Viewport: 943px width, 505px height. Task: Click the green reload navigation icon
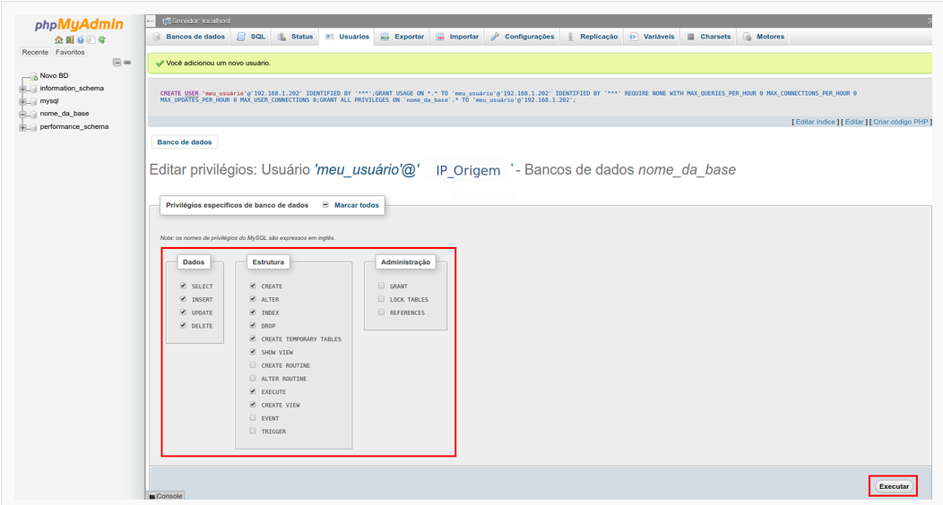click(x=102, y=39)
